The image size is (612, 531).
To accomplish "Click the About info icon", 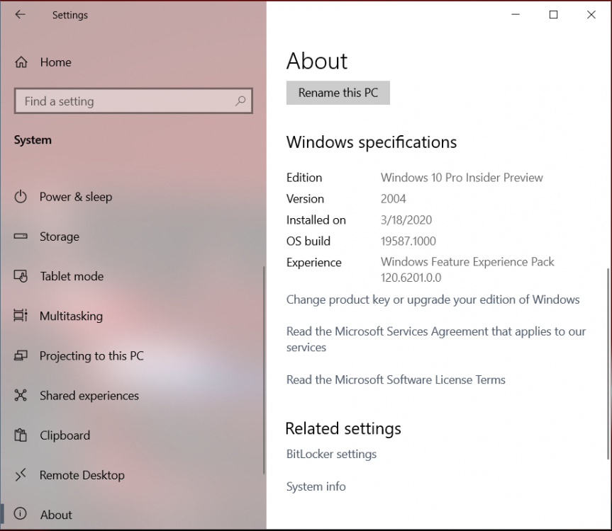I will pos(21,514).
